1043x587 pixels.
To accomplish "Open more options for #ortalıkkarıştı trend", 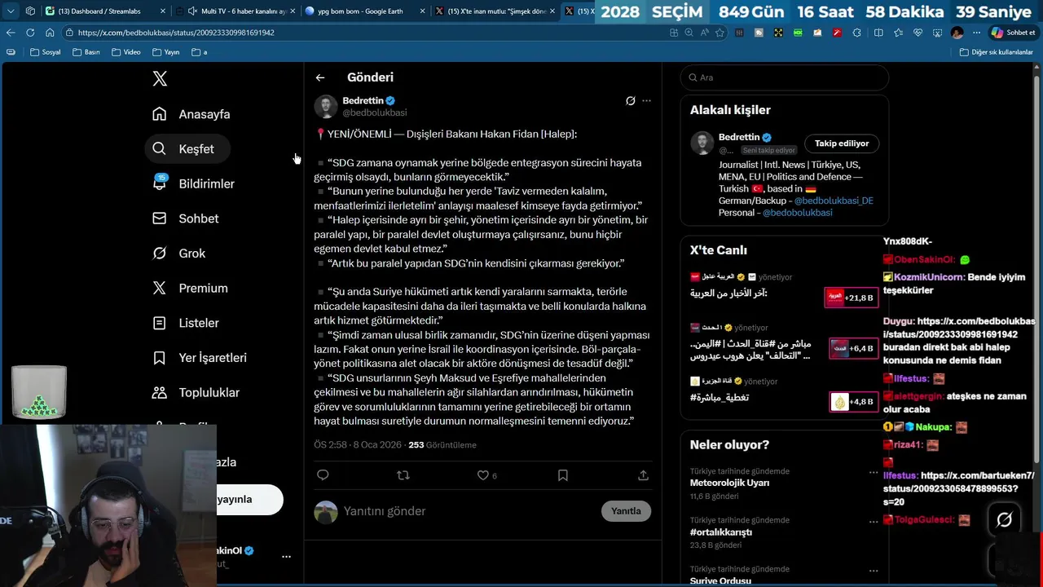I will point(874,521).
